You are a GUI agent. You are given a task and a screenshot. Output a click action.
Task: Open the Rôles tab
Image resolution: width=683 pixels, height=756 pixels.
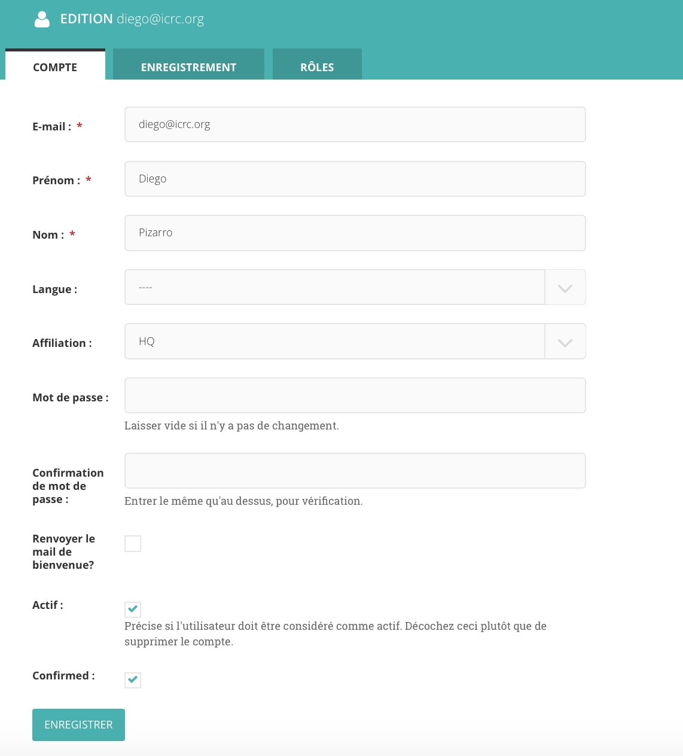coord(317,67)
